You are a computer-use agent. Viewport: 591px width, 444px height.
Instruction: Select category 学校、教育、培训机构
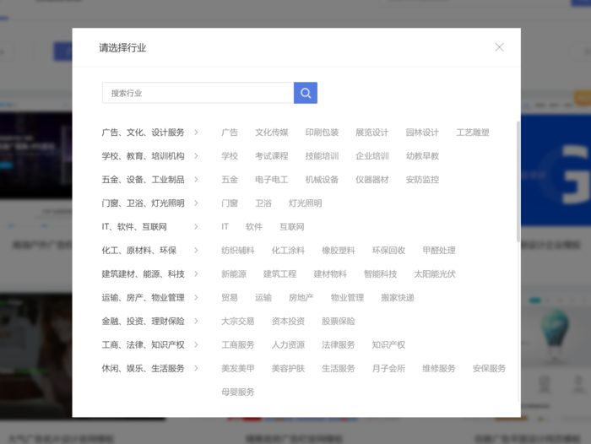tap(144, 156)
